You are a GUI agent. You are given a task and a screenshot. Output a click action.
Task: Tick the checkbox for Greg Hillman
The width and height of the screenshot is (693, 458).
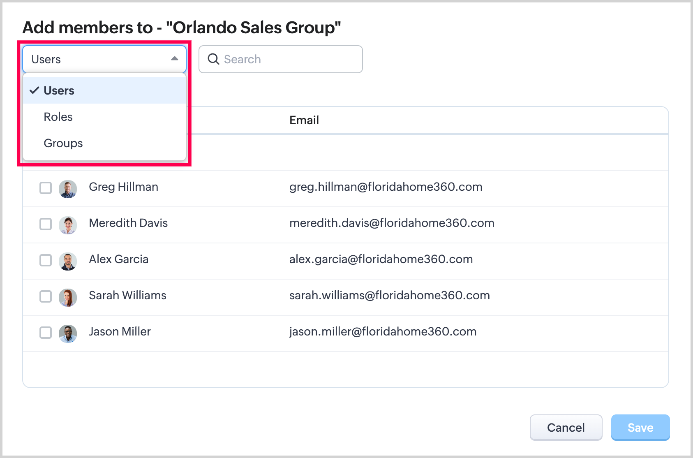pos(46,188)
